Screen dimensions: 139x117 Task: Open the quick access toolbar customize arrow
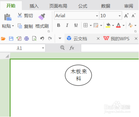[60, 38]
